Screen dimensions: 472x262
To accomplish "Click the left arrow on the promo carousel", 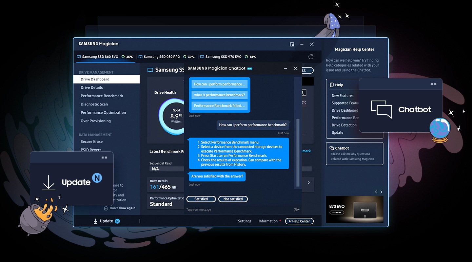I will pyautogui.click(x=376, y=192).
